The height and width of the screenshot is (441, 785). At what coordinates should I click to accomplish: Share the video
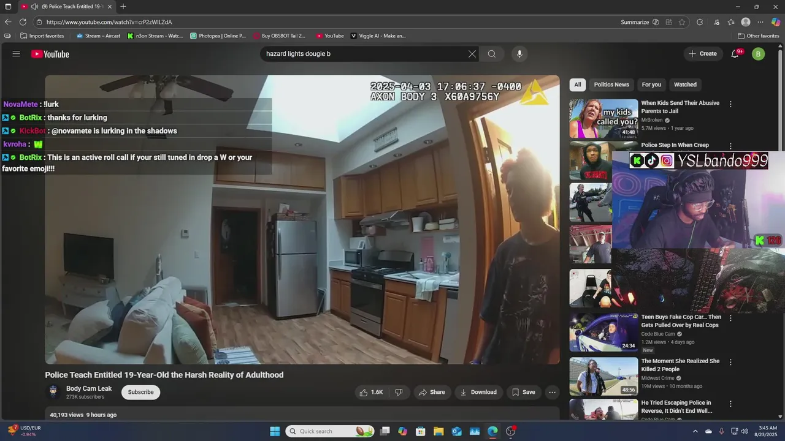click(432, 392)
